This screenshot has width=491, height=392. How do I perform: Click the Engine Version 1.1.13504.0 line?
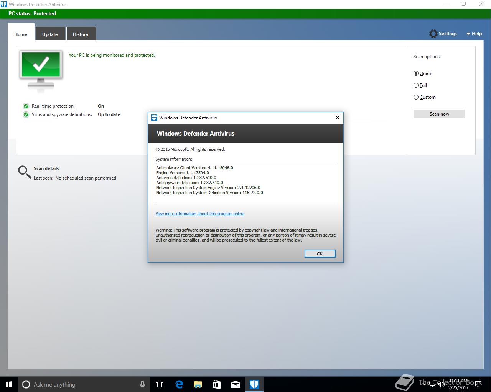tap(183, 173)
